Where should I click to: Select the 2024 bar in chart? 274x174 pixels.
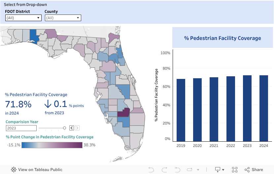(x=264, y=108)
